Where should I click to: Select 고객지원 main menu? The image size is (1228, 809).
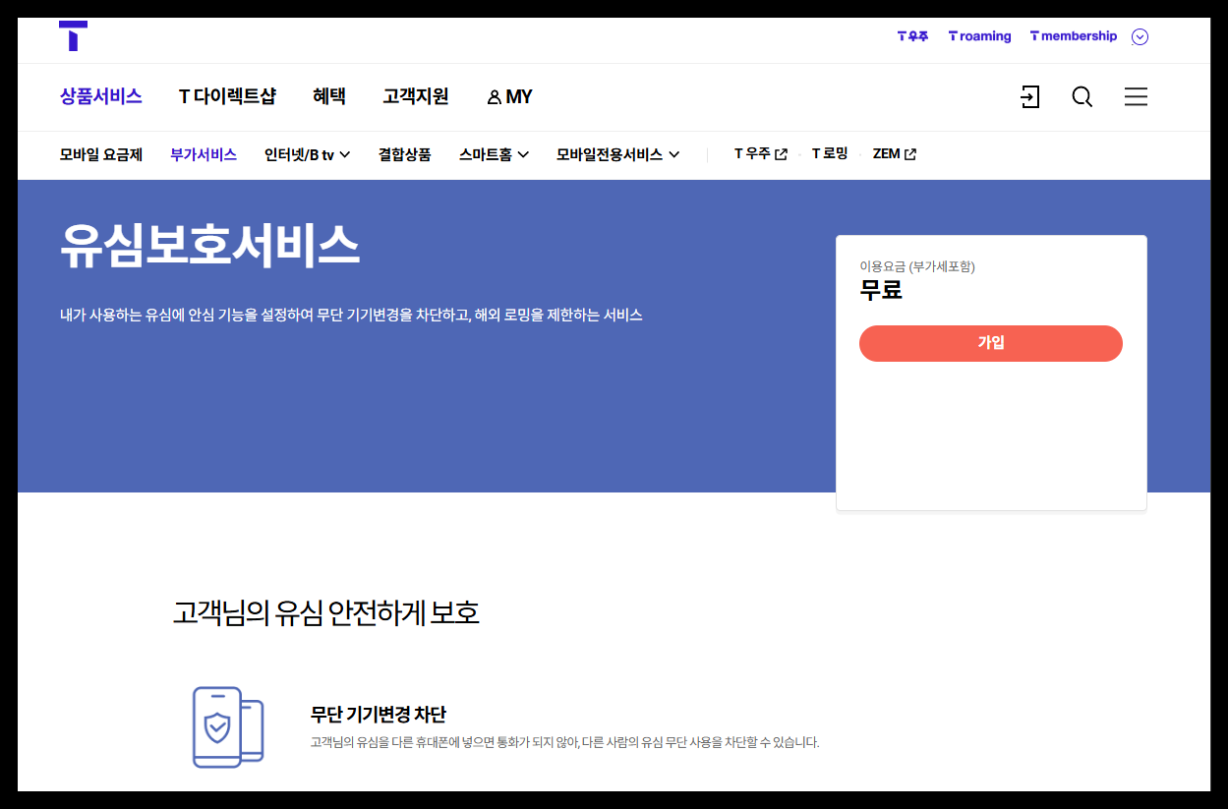point(416,96)
